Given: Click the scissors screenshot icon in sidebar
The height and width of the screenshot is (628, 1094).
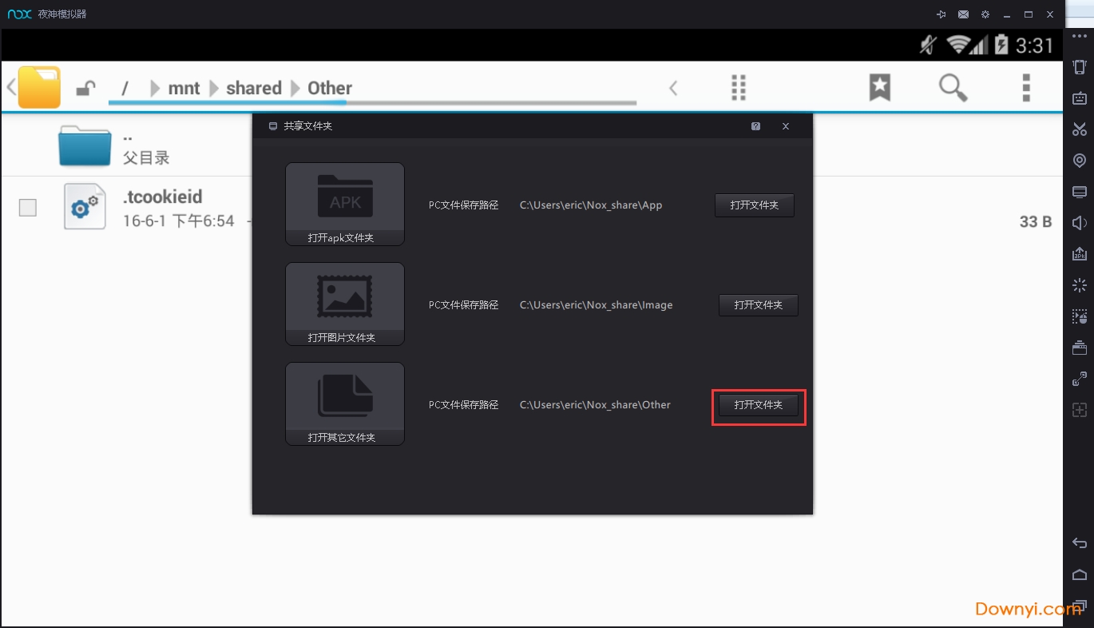Looking at the screenshot, I should coord(1079,129).
